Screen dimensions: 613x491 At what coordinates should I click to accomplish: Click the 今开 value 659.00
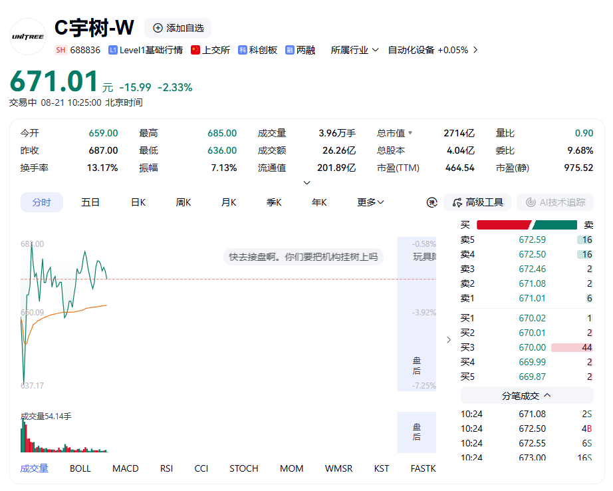point(103,133)
